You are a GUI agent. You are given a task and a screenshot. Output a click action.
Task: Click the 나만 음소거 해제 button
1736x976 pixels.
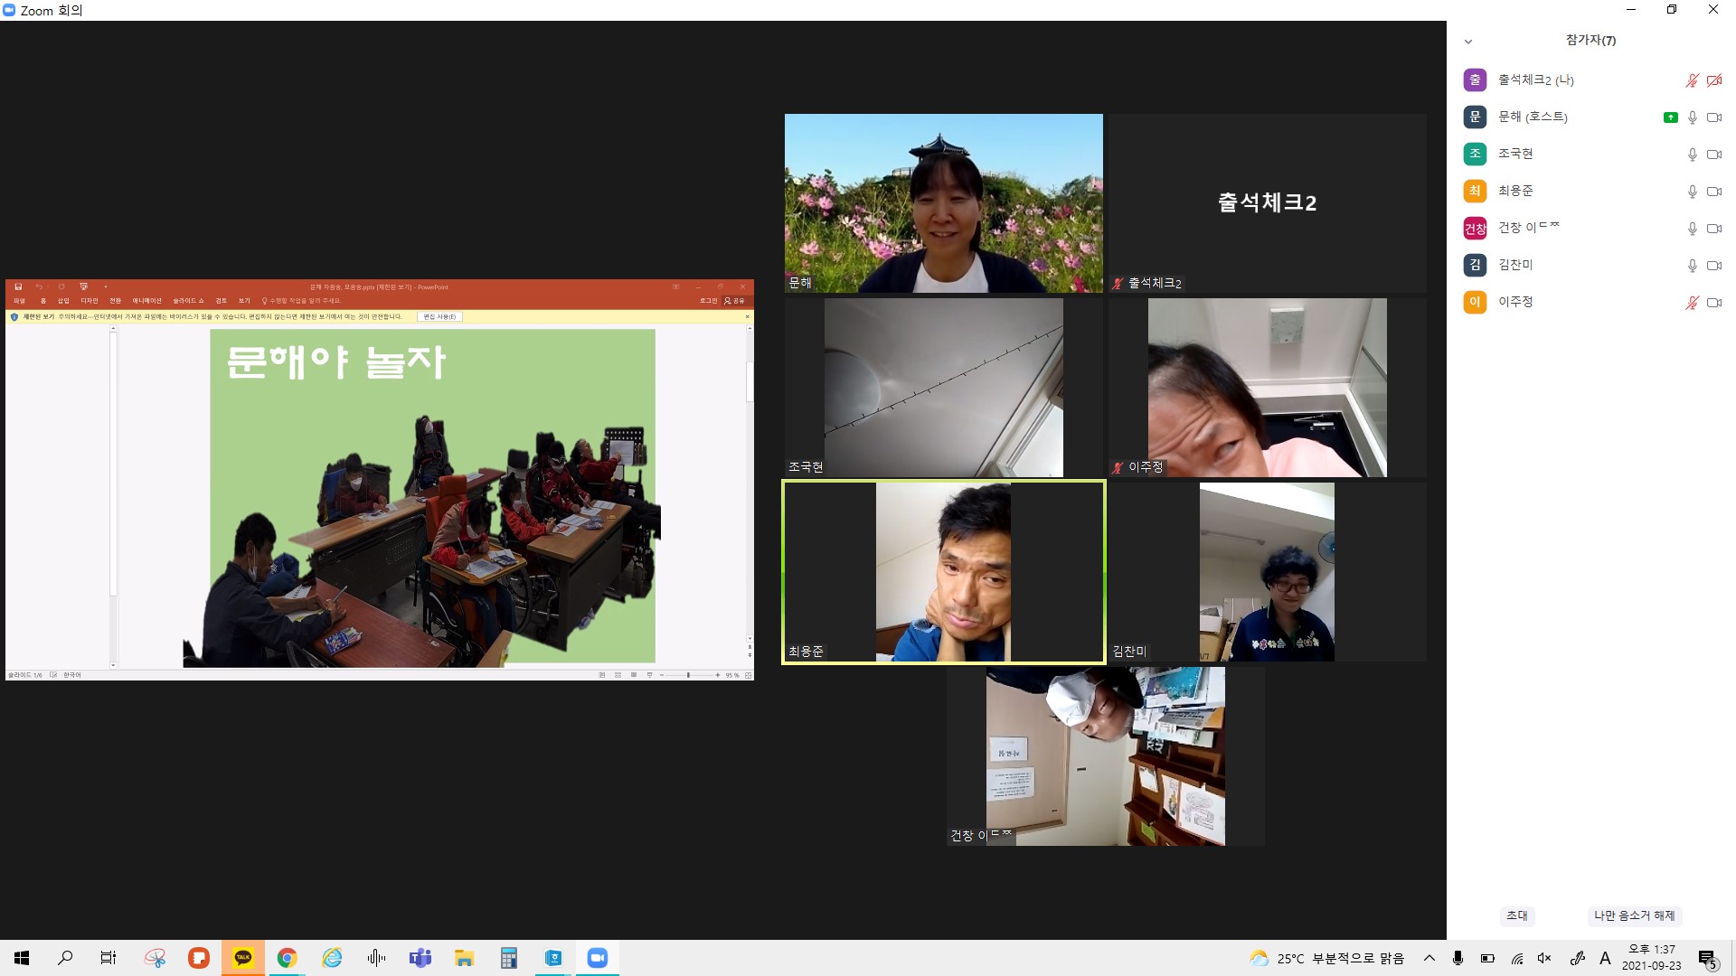(1634, 915)
